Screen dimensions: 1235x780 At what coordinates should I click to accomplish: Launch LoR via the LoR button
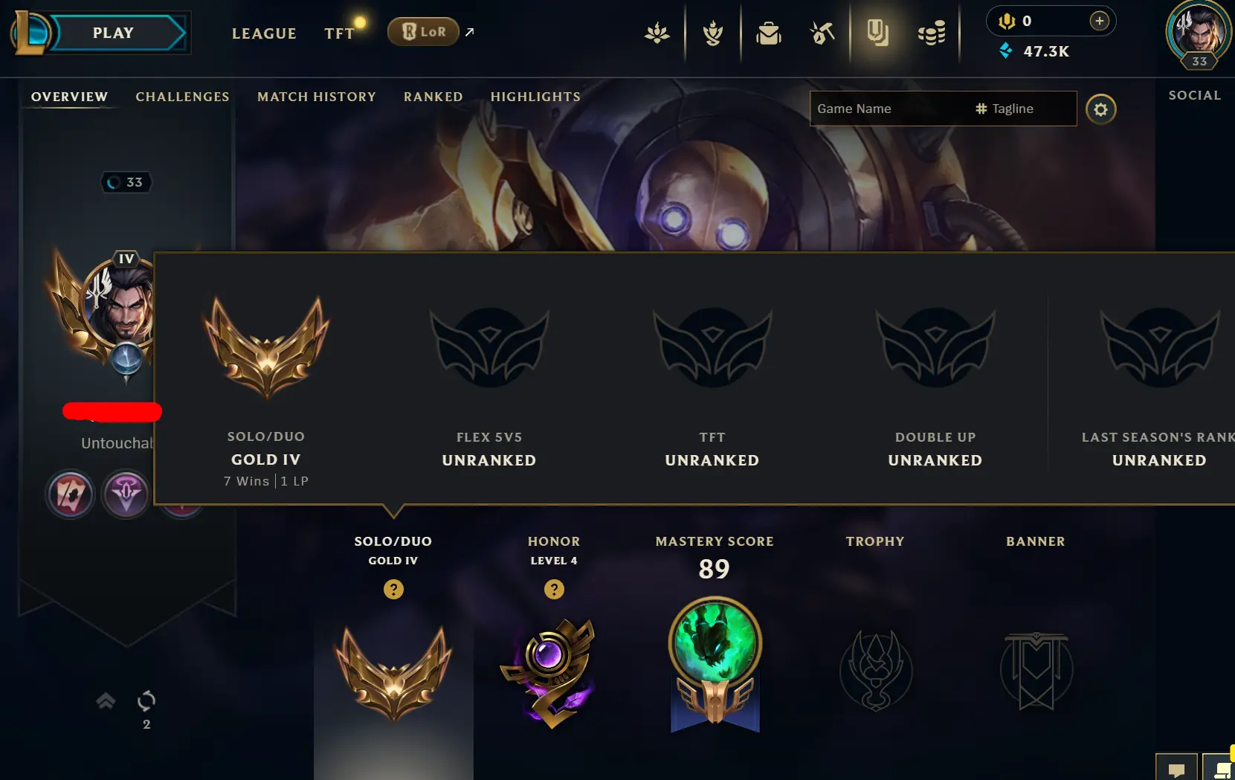[x=423, y=32]
